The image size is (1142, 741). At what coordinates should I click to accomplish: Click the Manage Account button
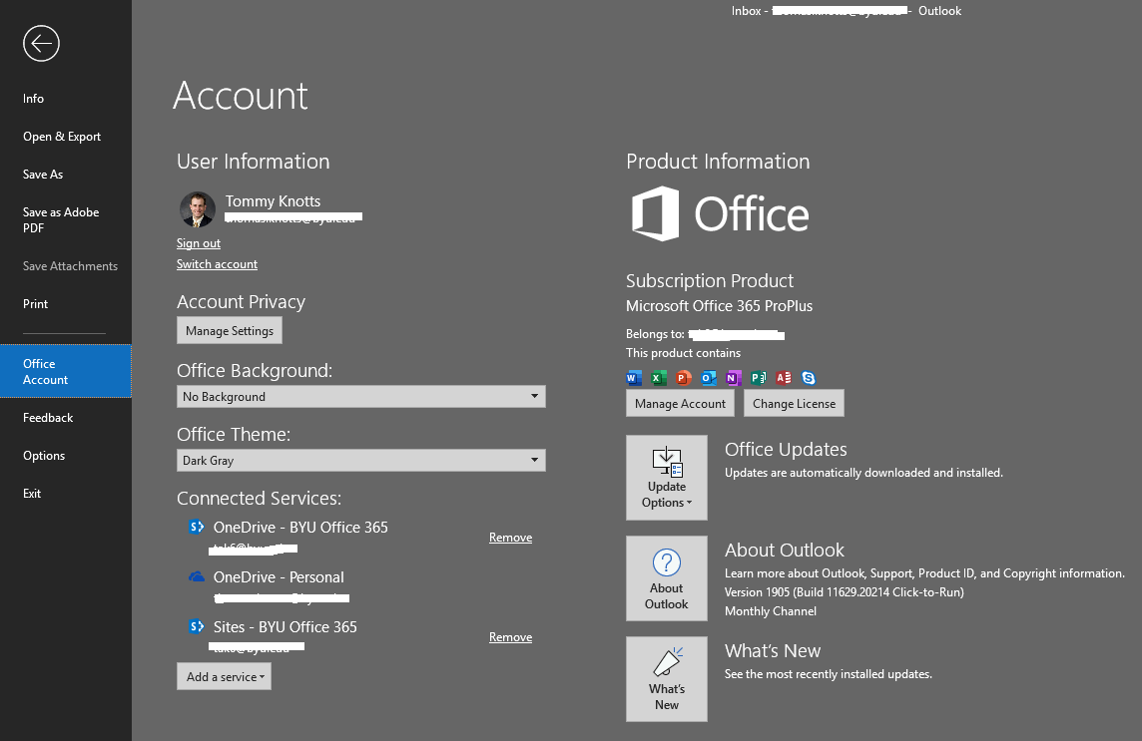[x=680, y=403]
